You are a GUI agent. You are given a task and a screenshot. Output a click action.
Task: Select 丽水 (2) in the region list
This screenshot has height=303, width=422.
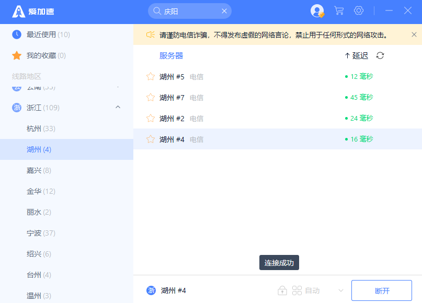click(66, 212)
